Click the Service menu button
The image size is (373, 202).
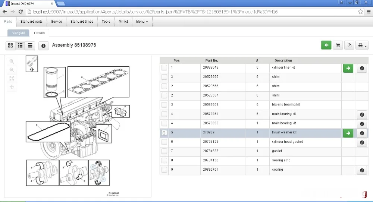pos(56,22)
